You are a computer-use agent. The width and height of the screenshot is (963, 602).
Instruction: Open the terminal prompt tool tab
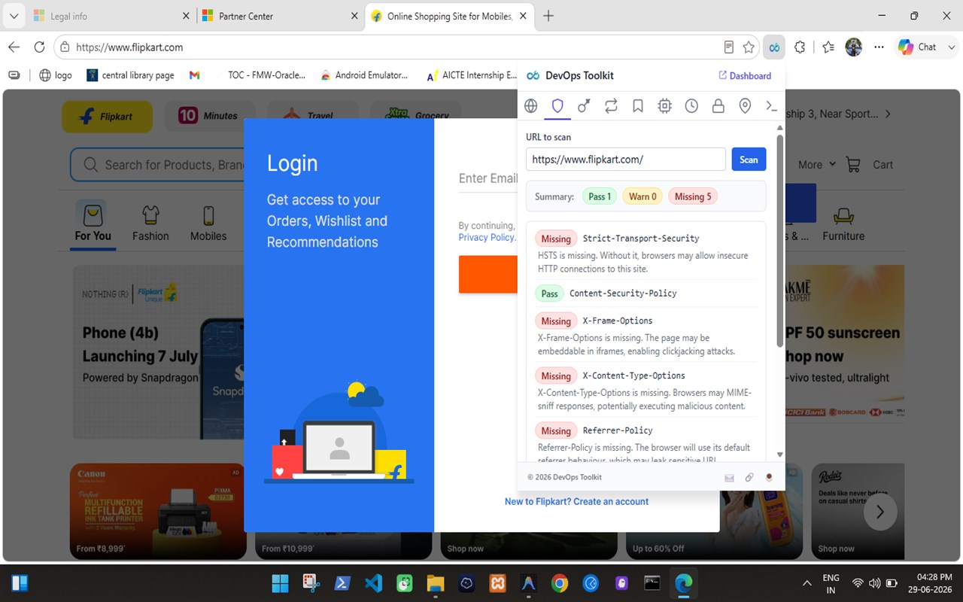pos(771,106)
